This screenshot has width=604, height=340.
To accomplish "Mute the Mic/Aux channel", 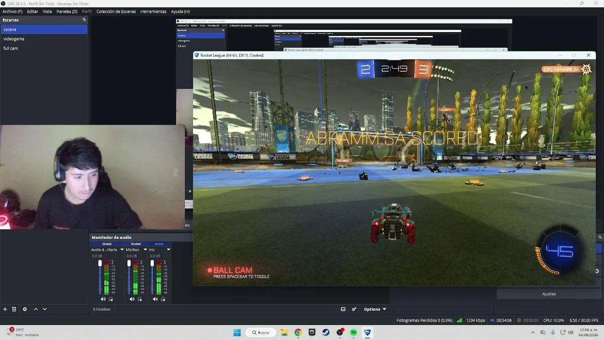I will pos(132,299).
